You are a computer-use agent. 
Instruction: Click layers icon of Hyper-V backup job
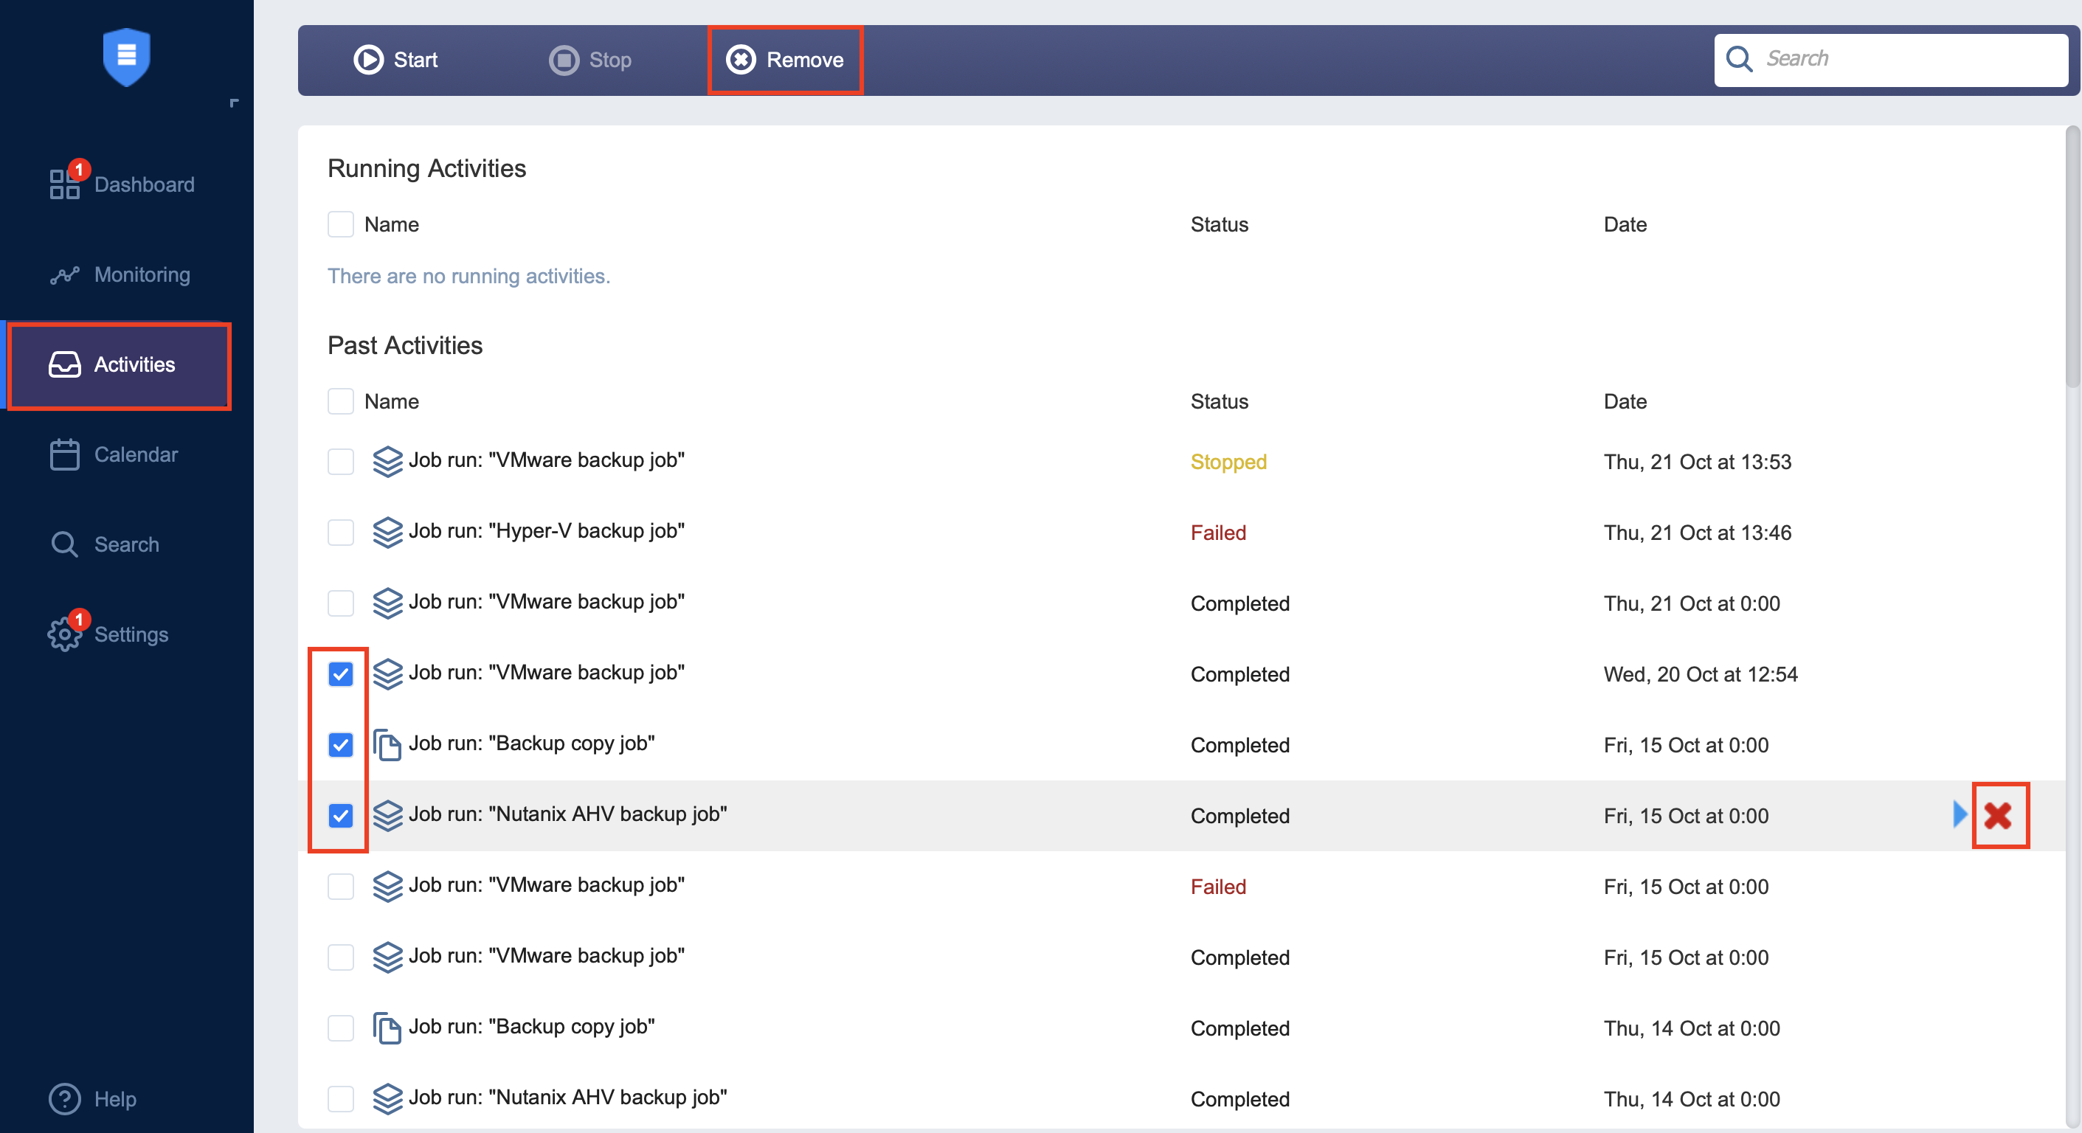[388, 533]
